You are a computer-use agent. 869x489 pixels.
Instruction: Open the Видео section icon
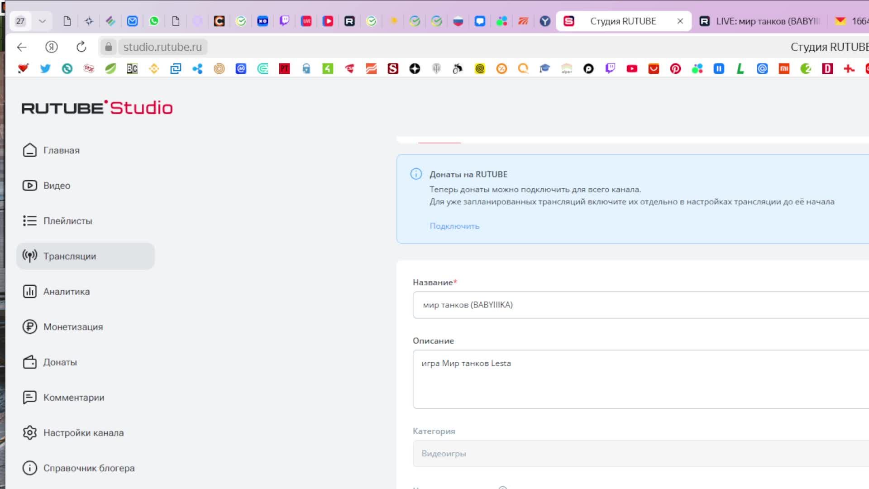tap(30, 186)
